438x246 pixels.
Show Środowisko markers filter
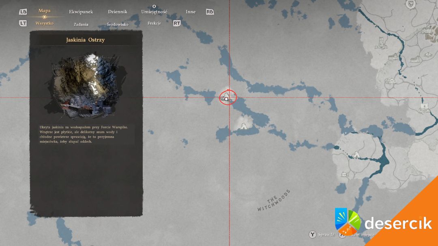[118, 24]
